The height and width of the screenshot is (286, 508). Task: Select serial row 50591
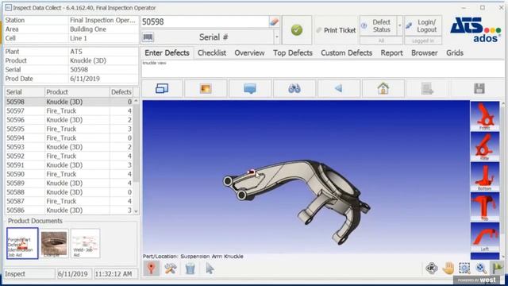69,165
